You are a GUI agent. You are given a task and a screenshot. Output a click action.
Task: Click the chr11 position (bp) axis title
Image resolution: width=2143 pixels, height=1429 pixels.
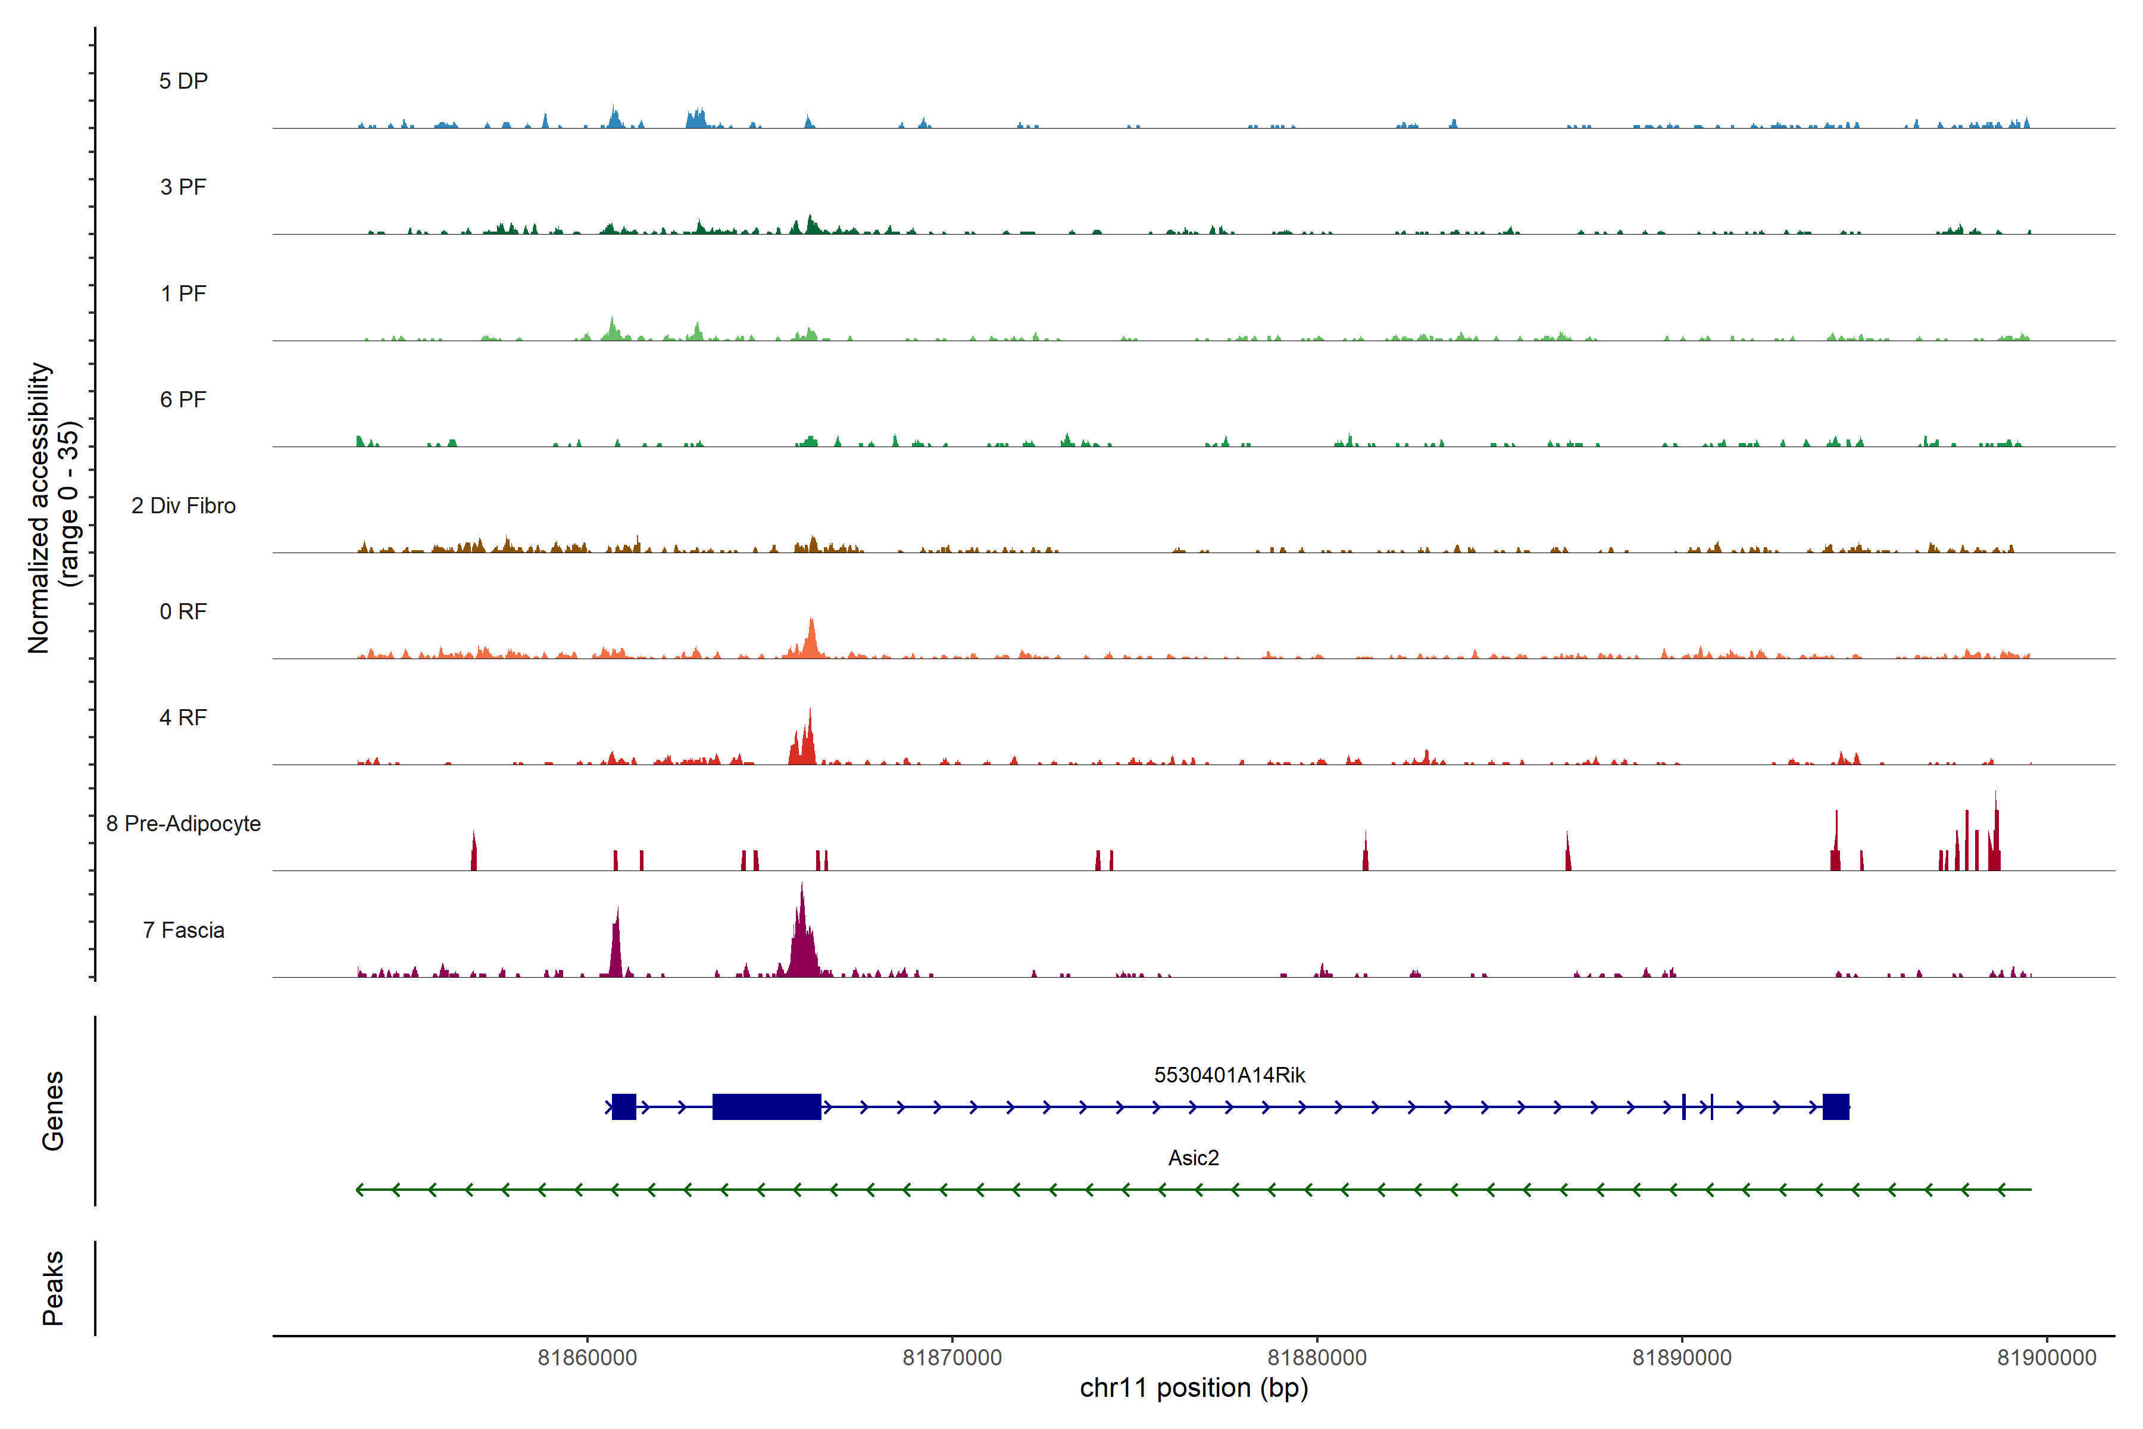(1194, 1388)
